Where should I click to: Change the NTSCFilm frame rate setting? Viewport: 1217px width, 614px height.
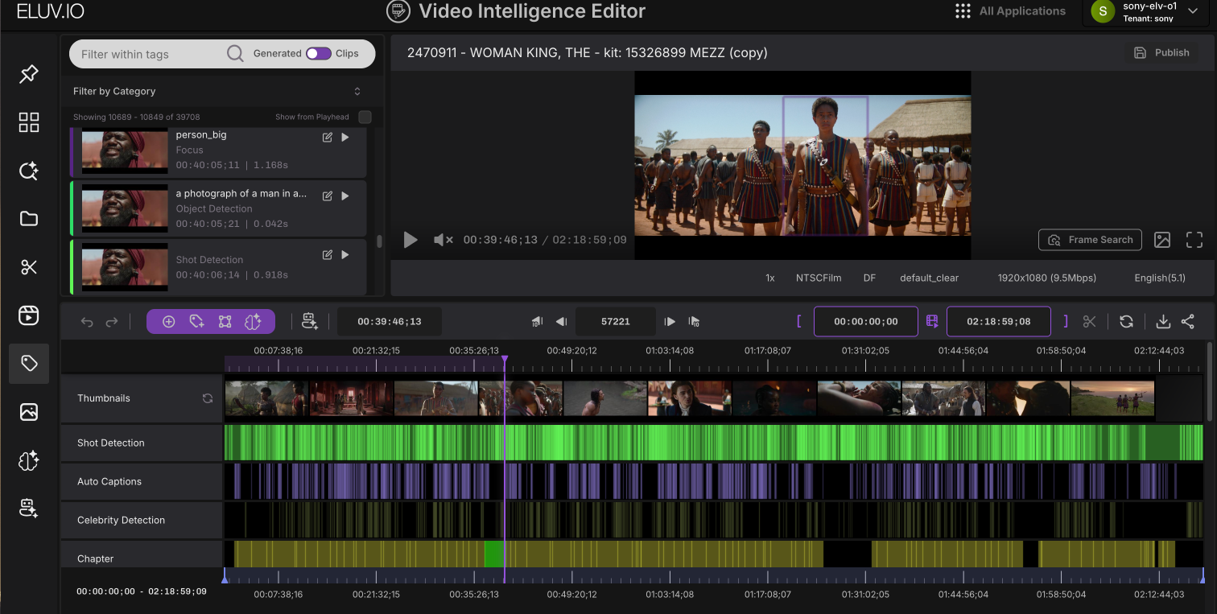coord(819,278)
